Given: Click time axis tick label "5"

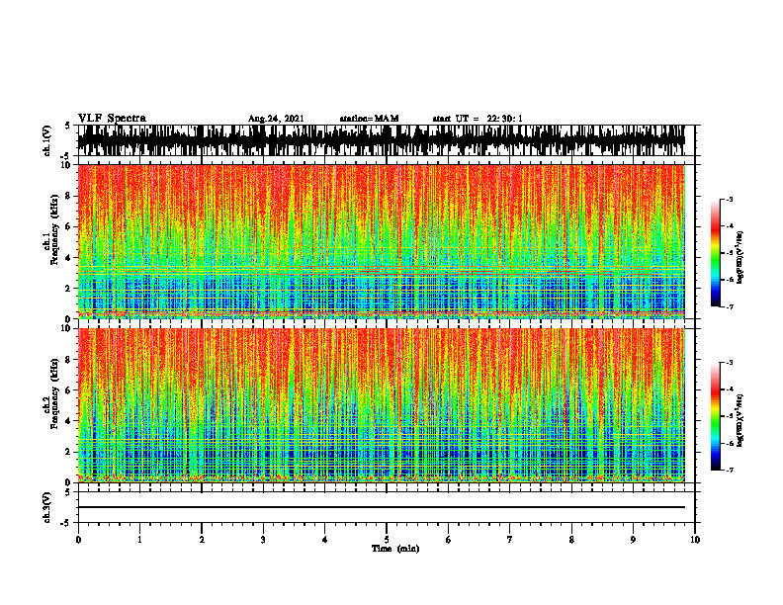Looking at the screenshot, I should 387,540.
